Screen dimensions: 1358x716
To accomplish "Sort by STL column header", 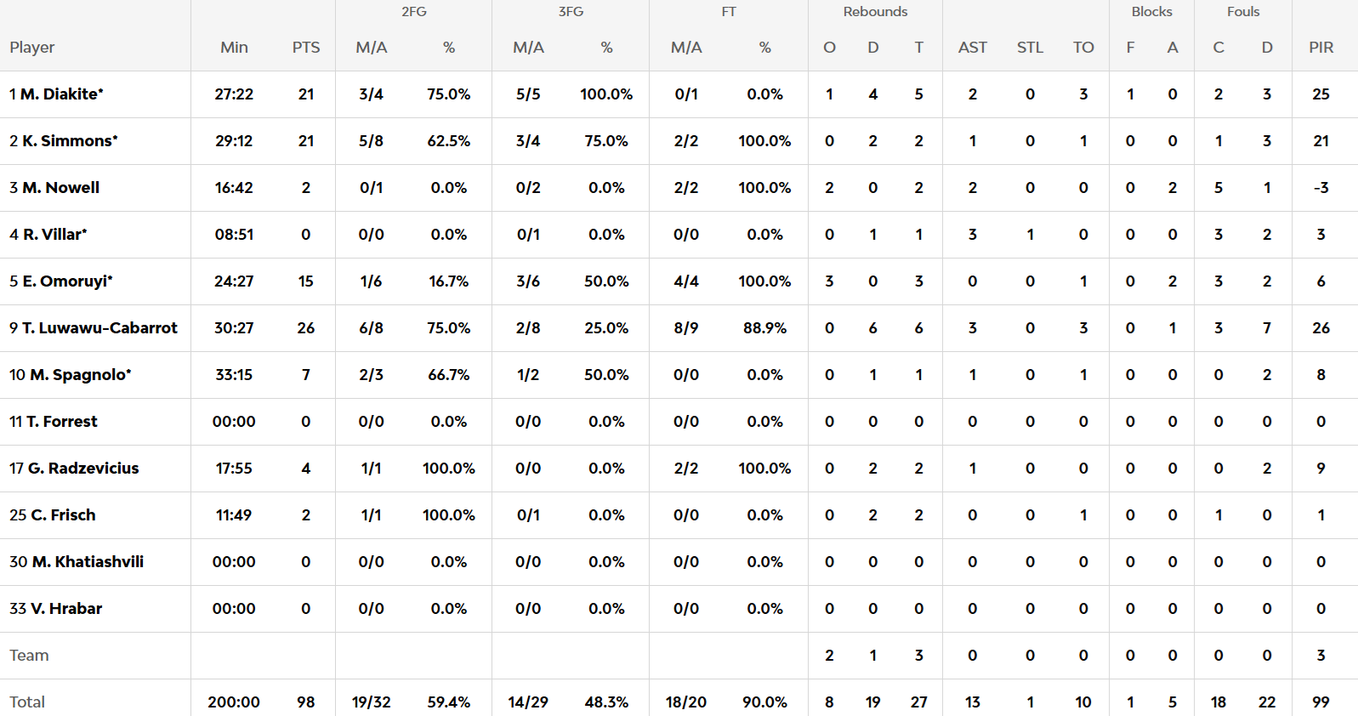I will pos(1030,48).
